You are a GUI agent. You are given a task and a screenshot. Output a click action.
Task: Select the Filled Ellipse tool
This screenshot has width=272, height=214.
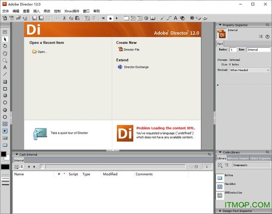(5, 110)
